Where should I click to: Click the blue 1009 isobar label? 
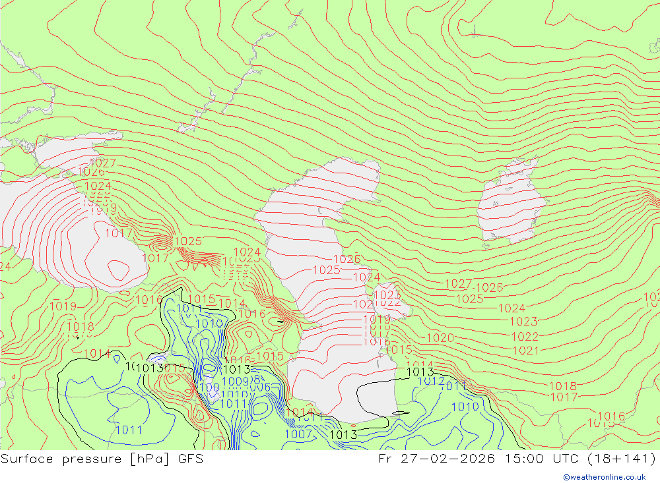coord(236,382)
